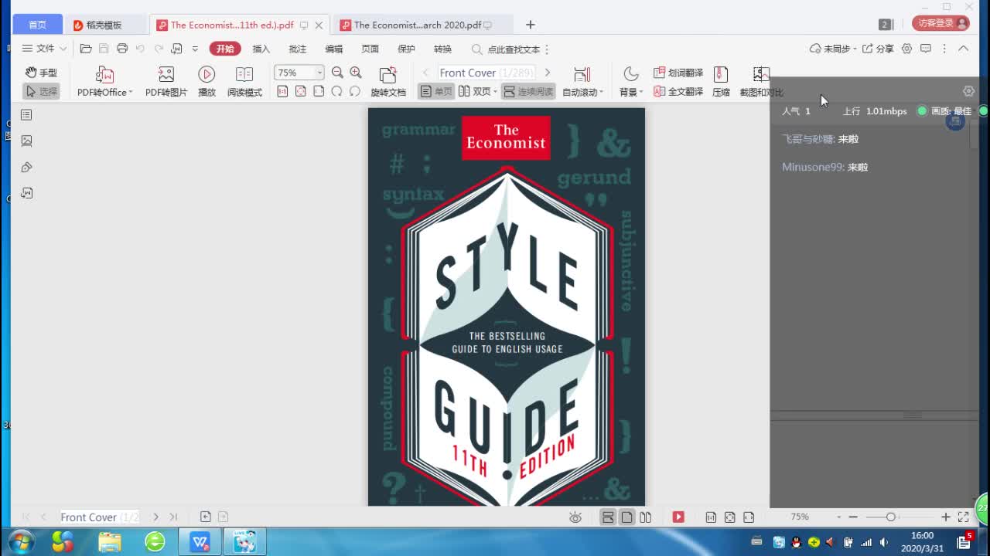990x556 pixels.
Task: Print the document via printer icon
Action: coord(122,49)
